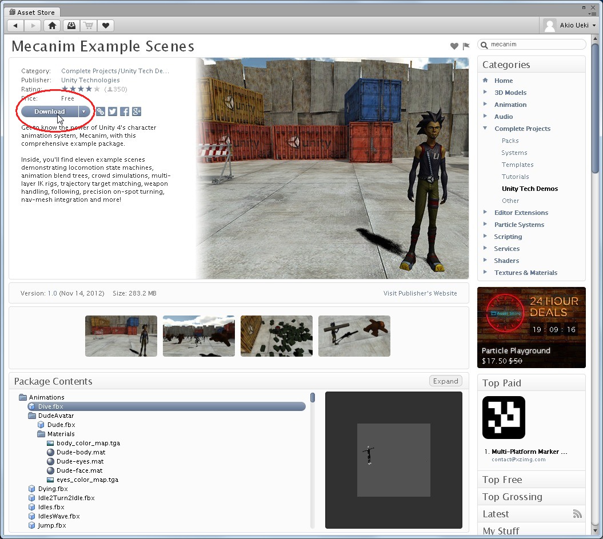
Task: Add asset to favorites heart beside title
Action: (454, 46)
